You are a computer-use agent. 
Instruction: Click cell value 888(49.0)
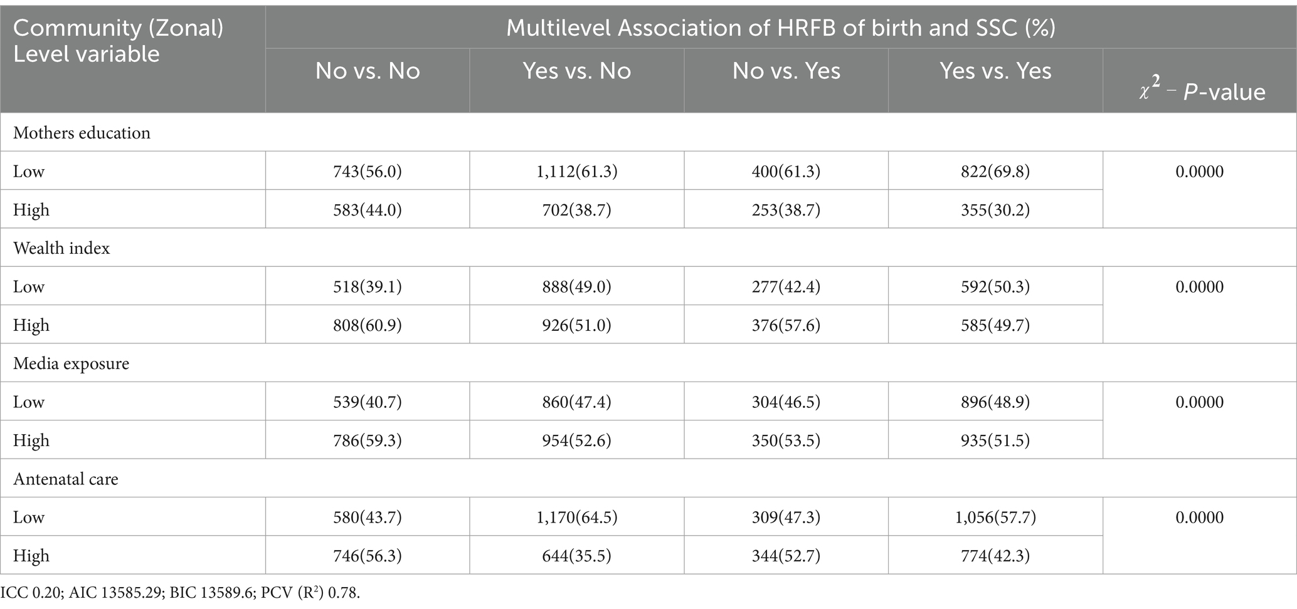pos(577,287)
